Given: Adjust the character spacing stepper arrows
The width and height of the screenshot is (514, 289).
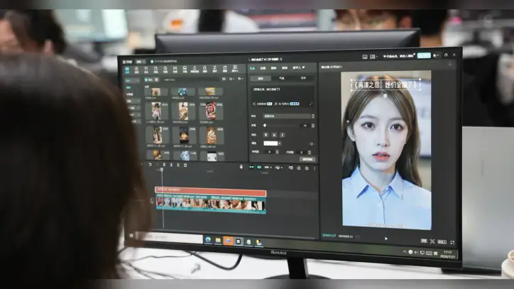Looking at the screenshot, I should (278, 152).
